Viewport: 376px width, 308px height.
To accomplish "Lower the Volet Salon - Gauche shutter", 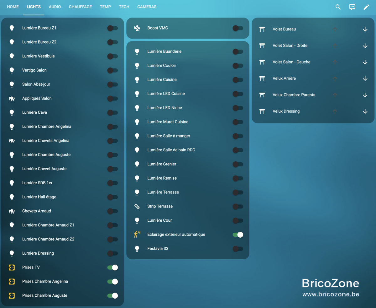I will (365, 62).
